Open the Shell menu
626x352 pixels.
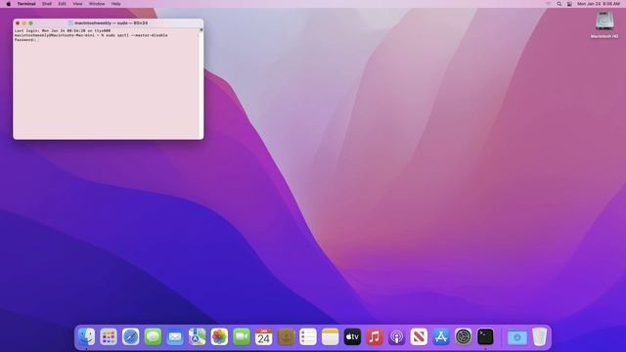pyautogui.click(x=47, y=4)
